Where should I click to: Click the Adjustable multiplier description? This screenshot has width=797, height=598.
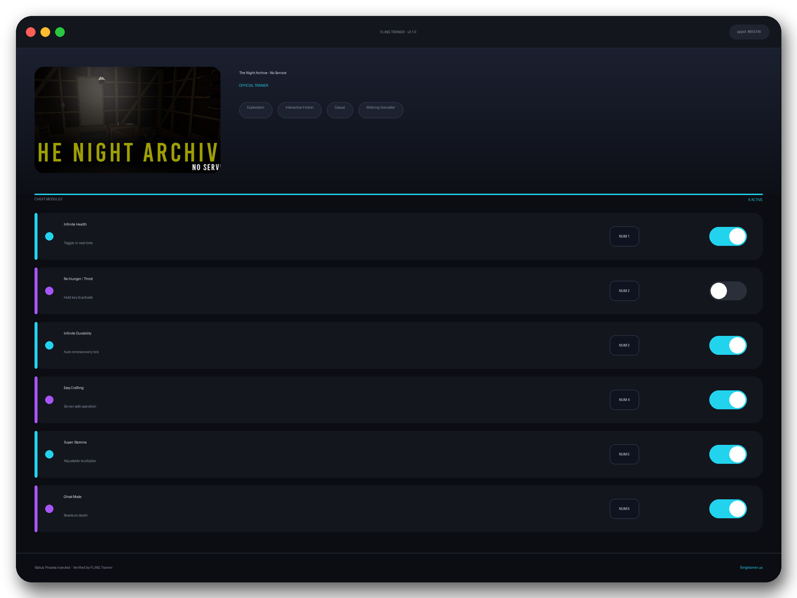point(80,461)
